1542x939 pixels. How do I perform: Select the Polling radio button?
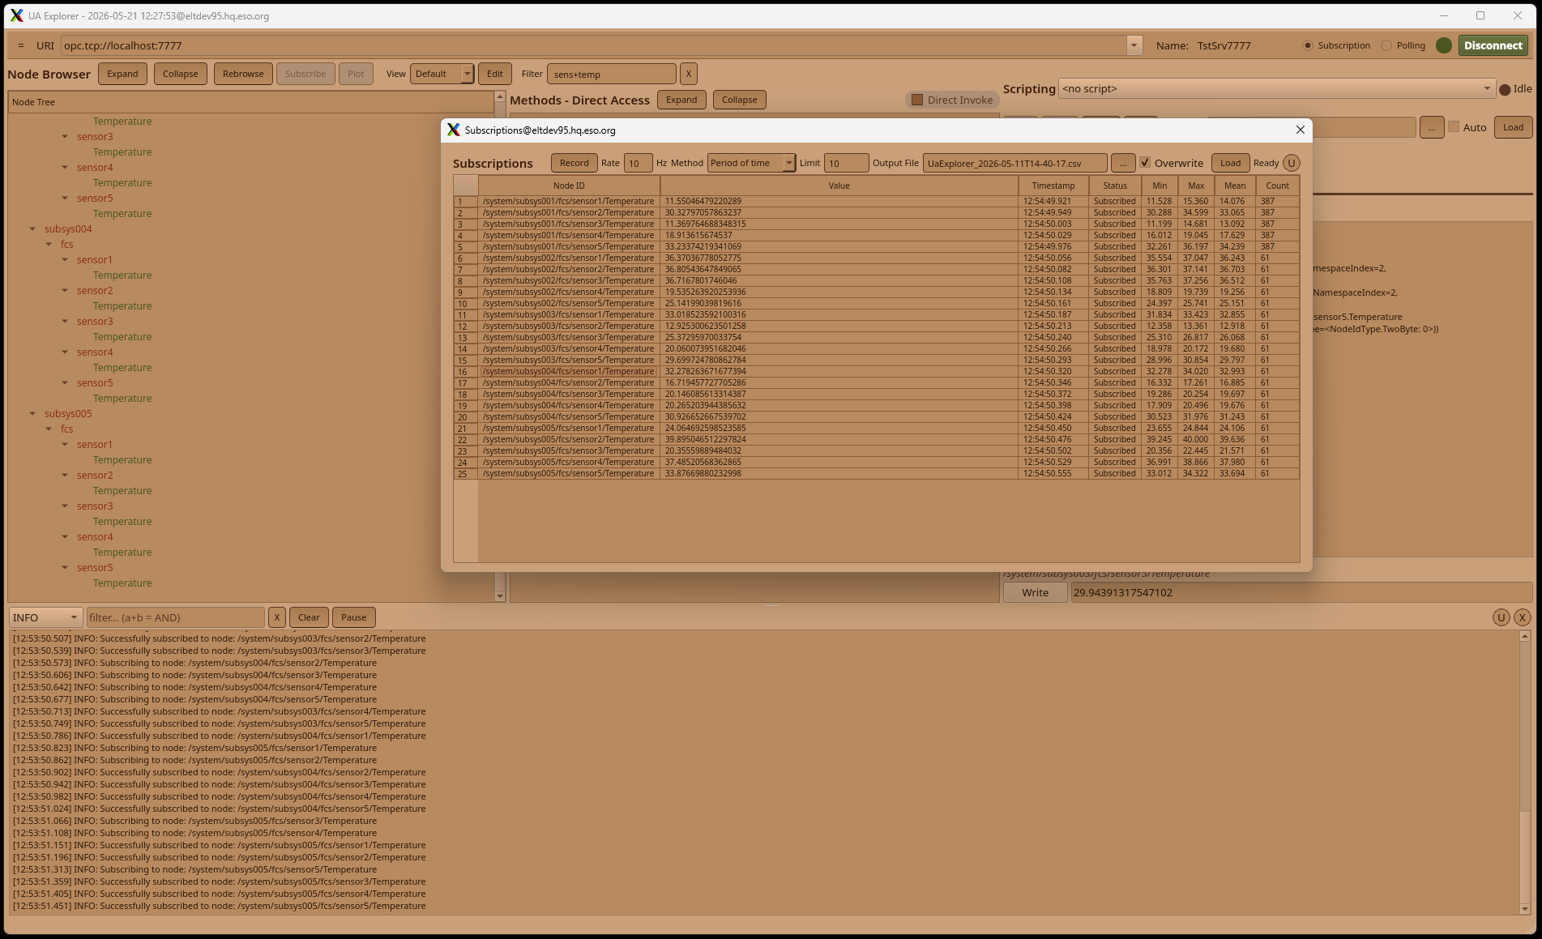pyautogui.click(x=1386, y=45)
